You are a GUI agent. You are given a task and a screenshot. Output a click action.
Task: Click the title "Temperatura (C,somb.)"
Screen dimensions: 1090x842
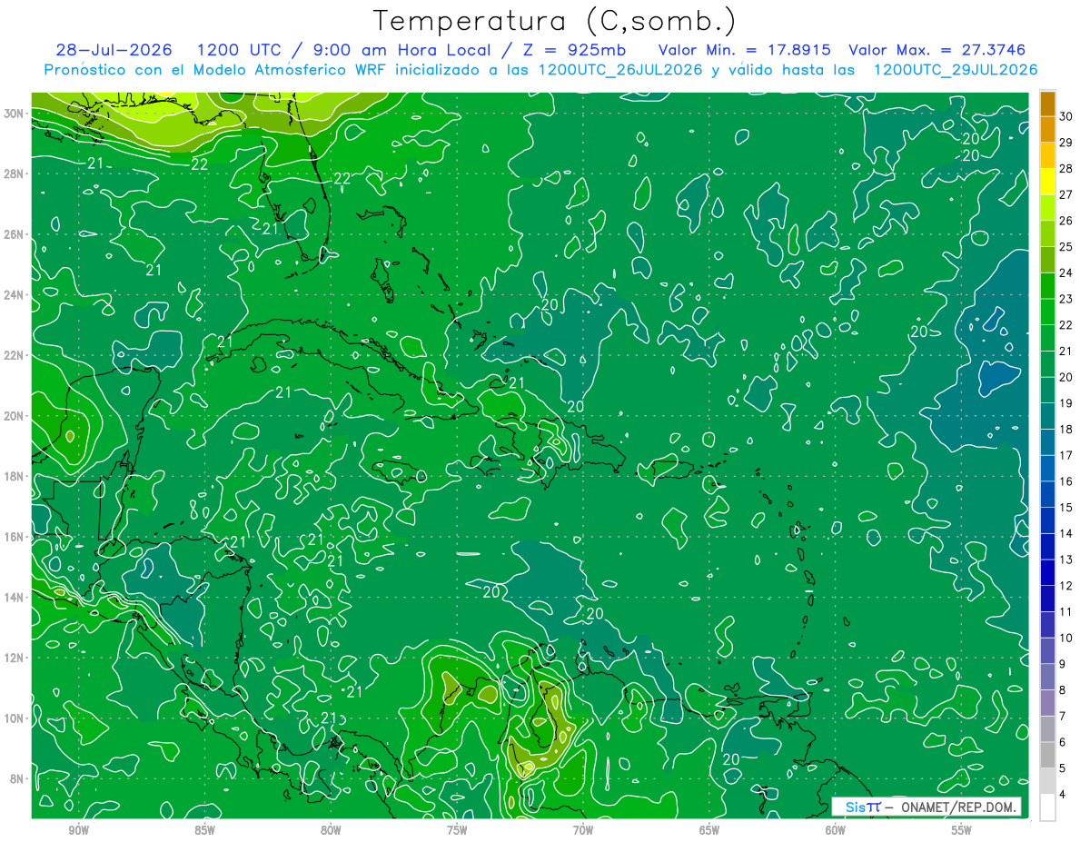coord(554,21)
